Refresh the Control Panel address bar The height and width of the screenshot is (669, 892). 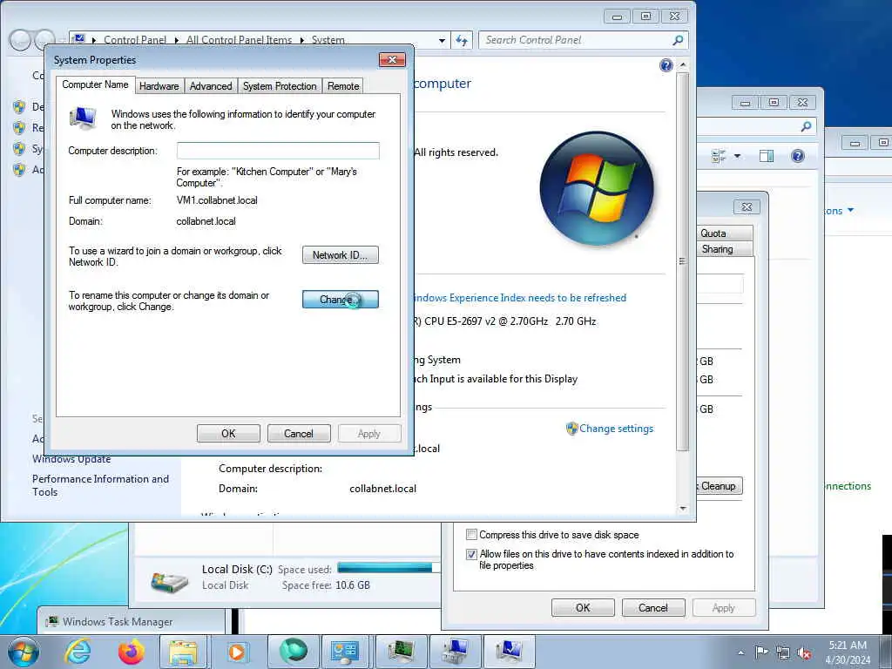coord(462,40)
